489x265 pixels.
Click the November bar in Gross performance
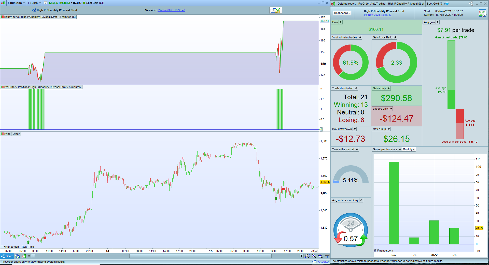(x=394, y=203)
